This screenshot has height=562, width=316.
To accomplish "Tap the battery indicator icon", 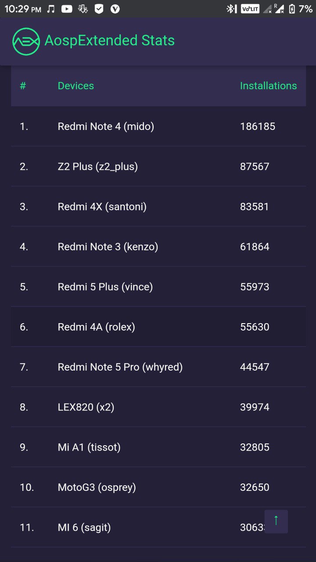I will click(x=291, y=9).
